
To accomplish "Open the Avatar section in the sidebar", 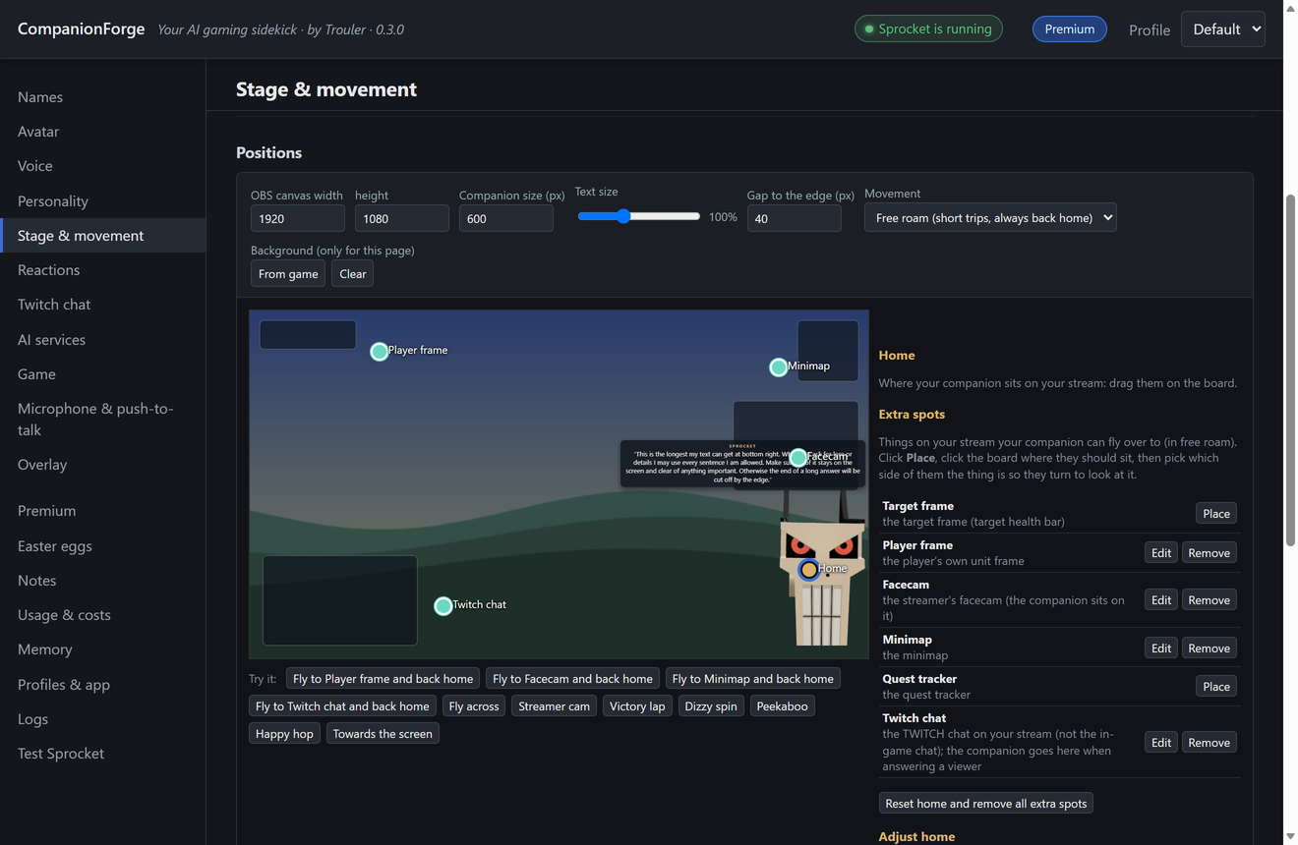I will (102, 132).
